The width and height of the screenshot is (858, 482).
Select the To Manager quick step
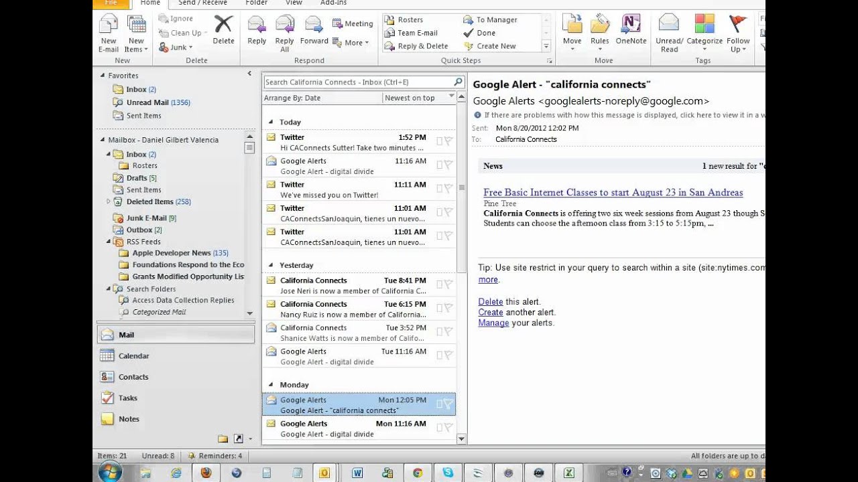(x=490, y=20)
